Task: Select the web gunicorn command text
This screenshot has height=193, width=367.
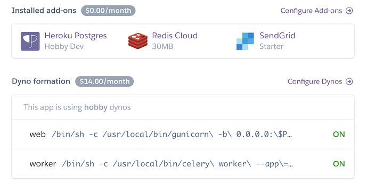Action: click(x=172, y=135)
